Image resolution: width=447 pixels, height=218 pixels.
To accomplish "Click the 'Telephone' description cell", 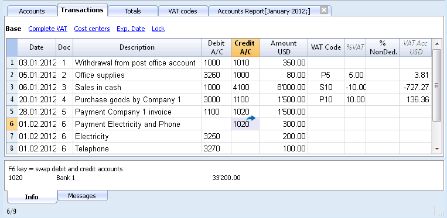I will tap(137, 148).
